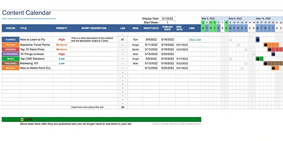Click the publish dot in Top CMS Solutions timeline

[x=258, y=59]
